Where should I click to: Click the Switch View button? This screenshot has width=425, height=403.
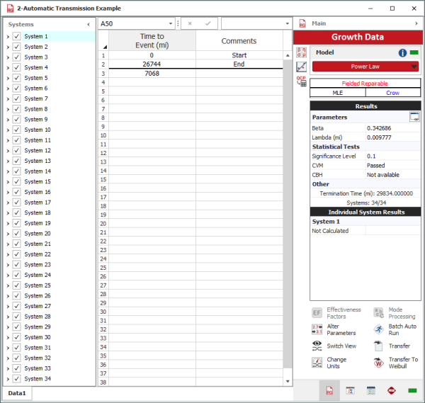click(x=319, y=346)
